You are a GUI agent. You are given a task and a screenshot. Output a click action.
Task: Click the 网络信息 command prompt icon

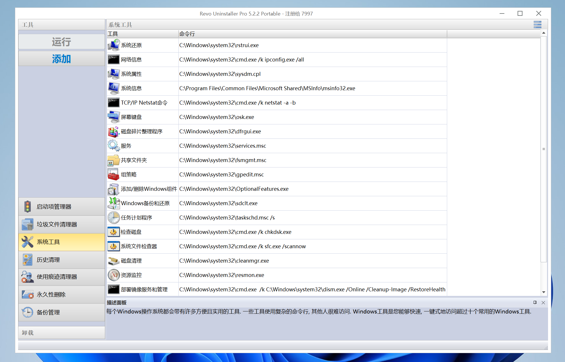[114, 60]
